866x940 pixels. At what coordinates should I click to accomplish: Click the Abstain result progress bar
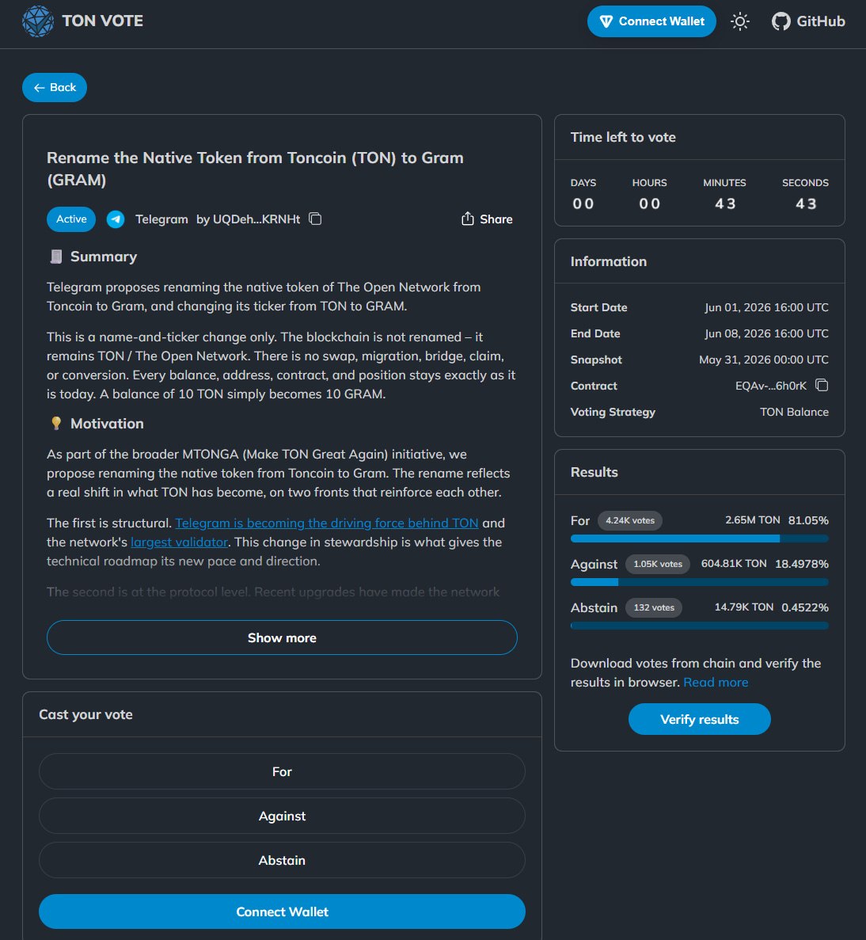point(700,626)
